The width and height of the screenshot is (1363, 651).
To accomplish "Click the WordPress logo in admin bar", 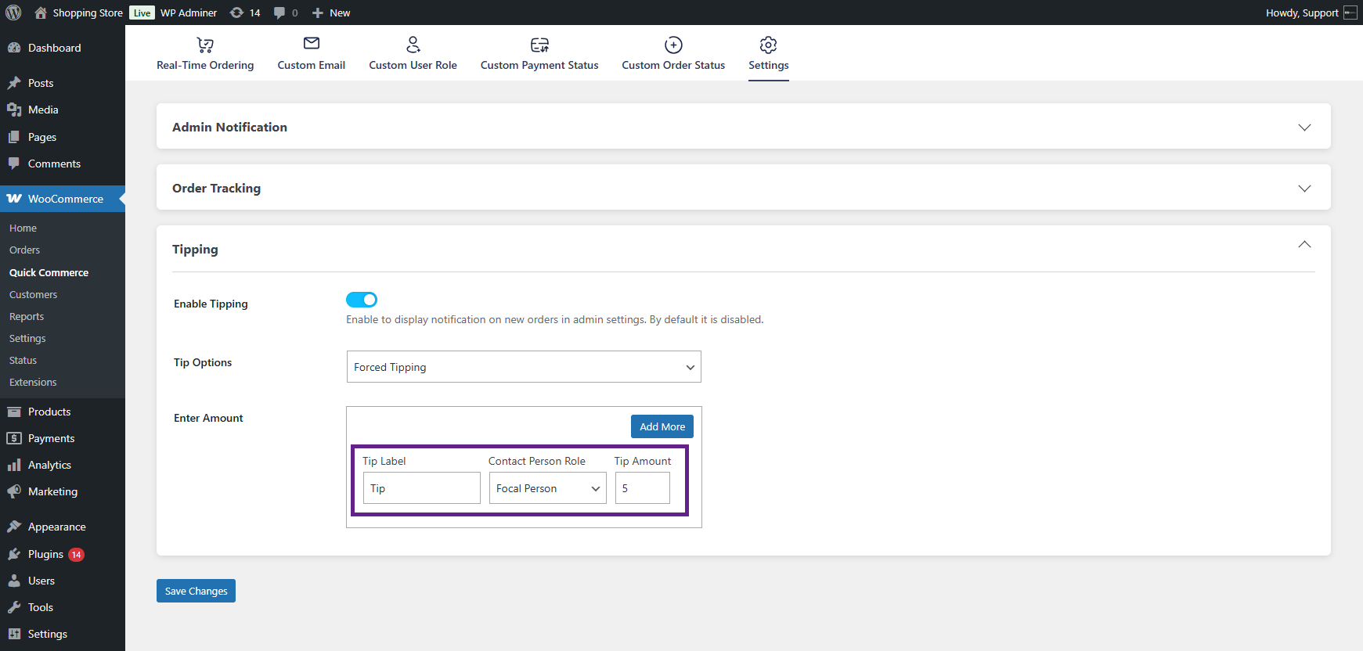I will pos(13,13).
